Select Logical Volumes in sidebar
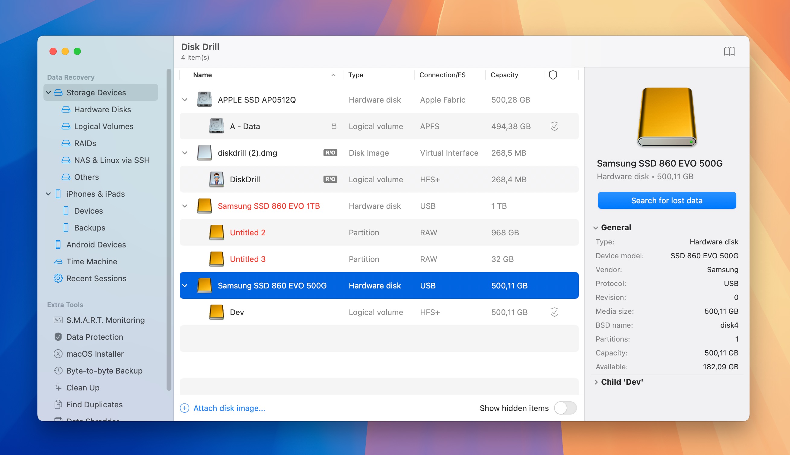The image size is (790, 455). (97, 126)
